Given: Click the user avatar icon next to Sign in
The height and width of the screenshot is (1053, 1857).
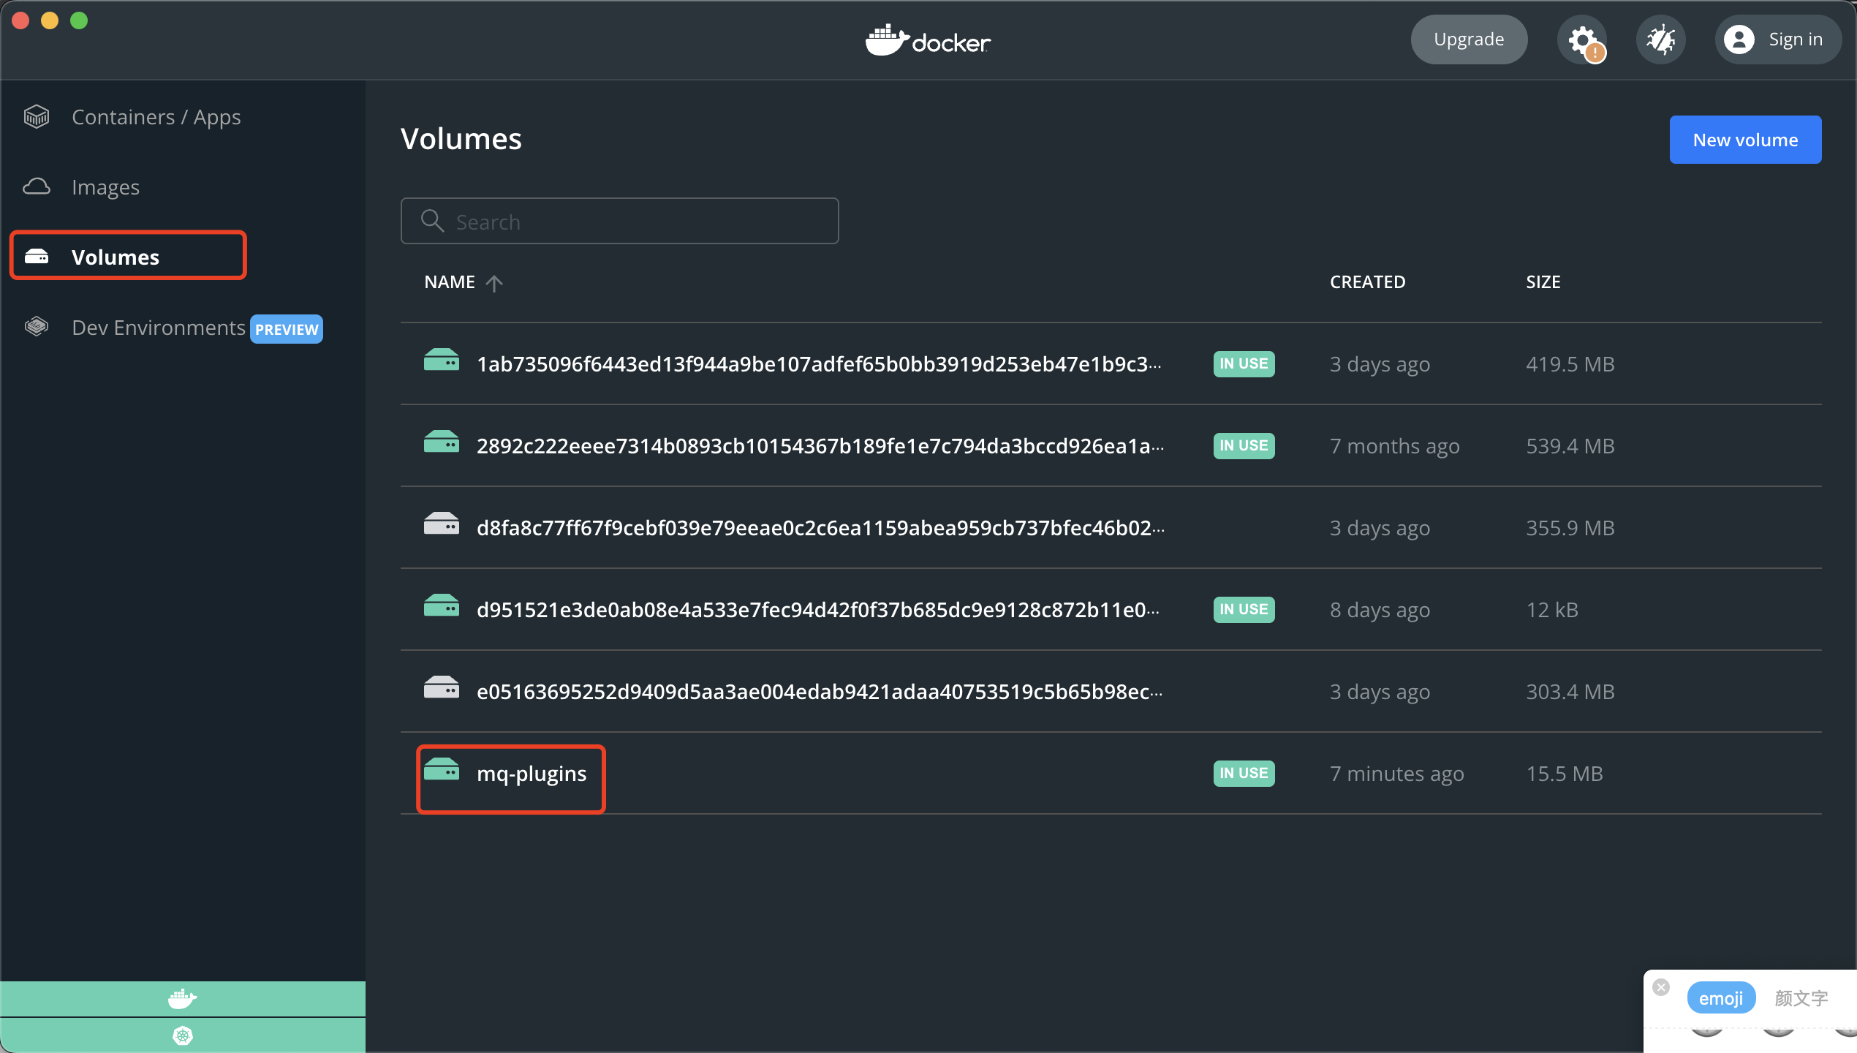Looking at the screenshot, I should pos(1739,39).
